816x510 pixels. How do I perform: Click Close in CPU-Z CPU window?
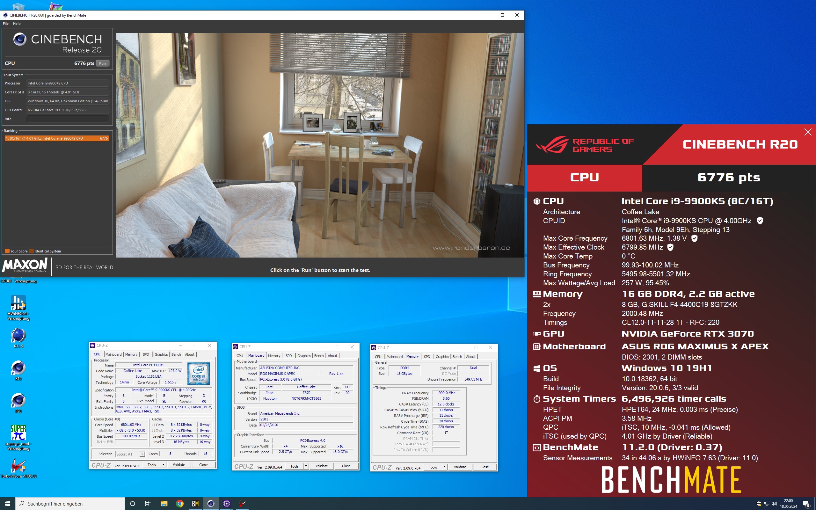203,465
